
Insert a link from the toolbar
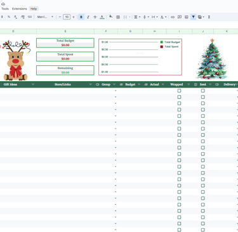(173, 17)
